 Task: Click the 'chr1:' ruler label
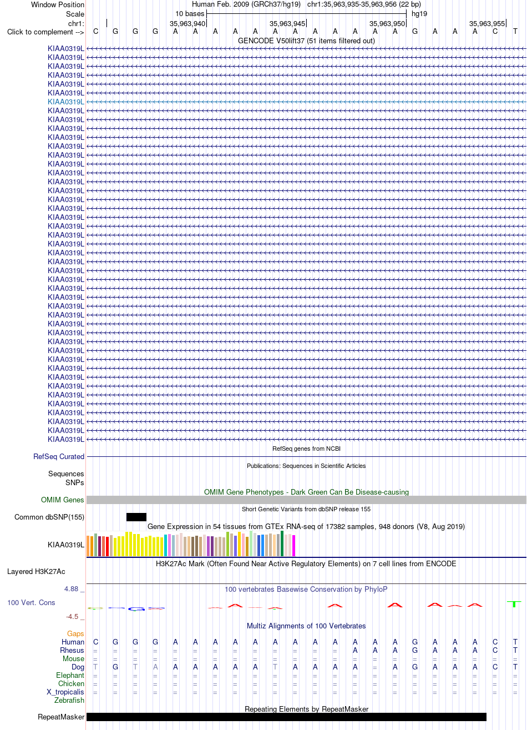pyautogui.click(x=76, y=23)
